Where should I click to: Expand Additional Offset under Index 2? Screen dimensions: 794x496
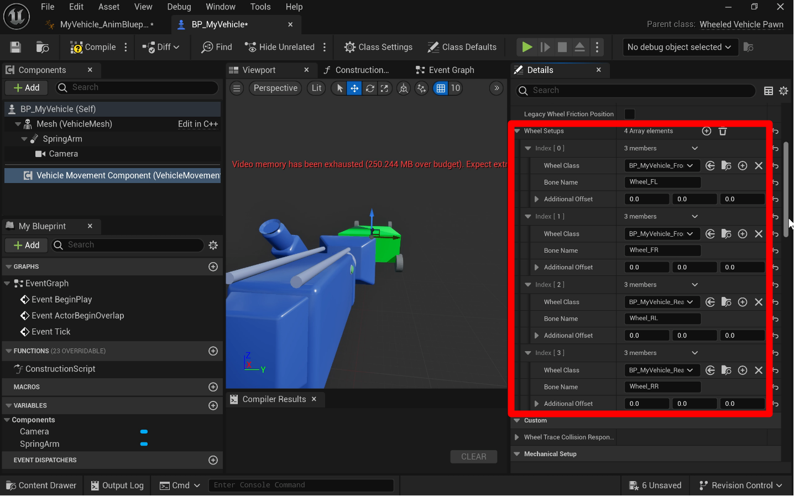pyautogui.click(x=536, y=336)
